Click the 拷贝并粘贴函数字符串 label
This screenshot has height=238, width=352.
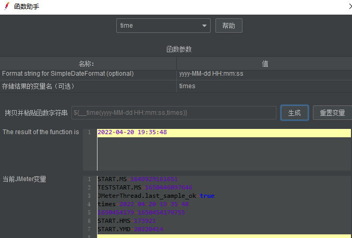(36, 113)
